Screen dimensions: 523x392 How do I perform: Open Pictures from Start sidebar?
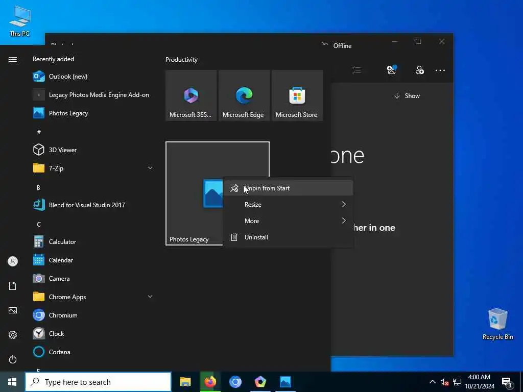coord(13,310)
